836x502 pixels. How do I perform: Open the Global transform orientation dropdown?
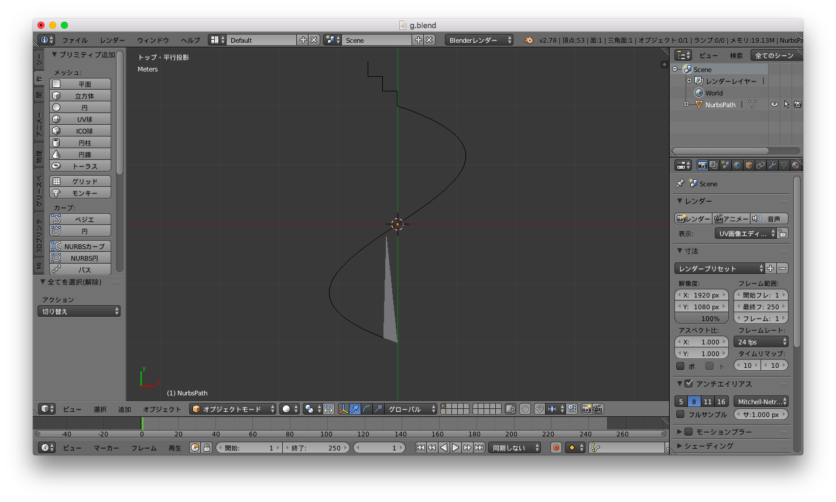(410, 409)
